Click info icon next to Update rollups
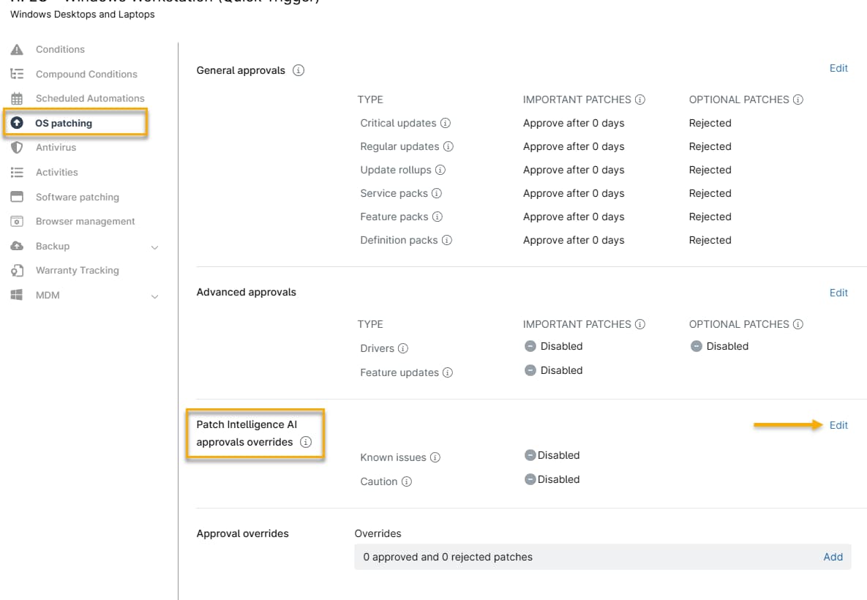867x600 pixels. tap(440, 170)
